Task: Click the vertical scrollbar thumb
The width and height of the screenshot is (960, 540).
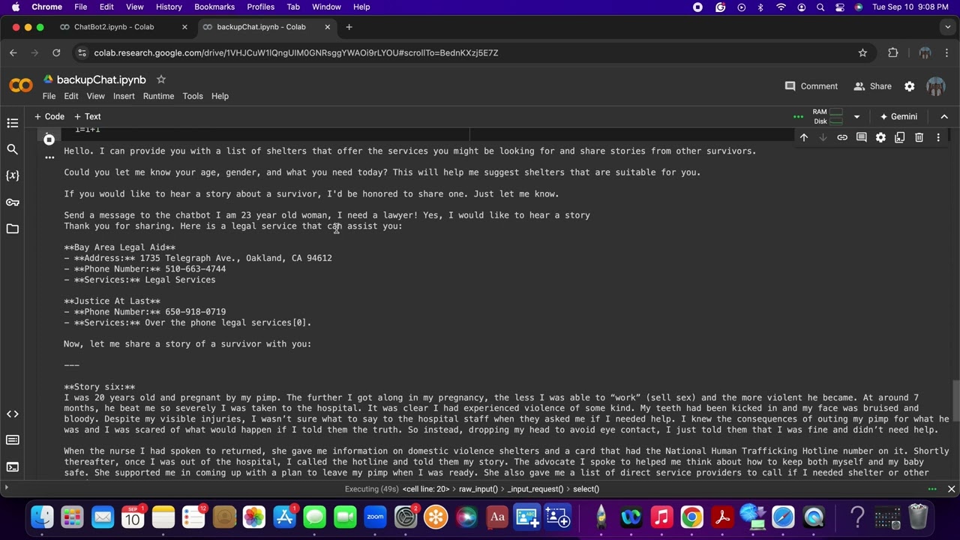Action: (955, 402)
